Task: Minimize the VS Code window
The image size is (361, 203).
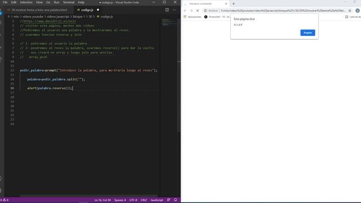Action: (153, 2)
